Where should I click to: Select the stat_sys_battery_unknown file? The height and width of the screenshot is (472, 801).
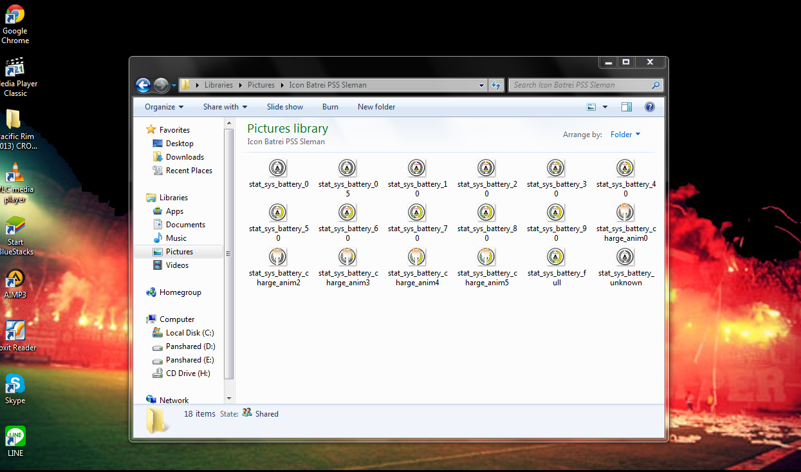click(625, 267)
